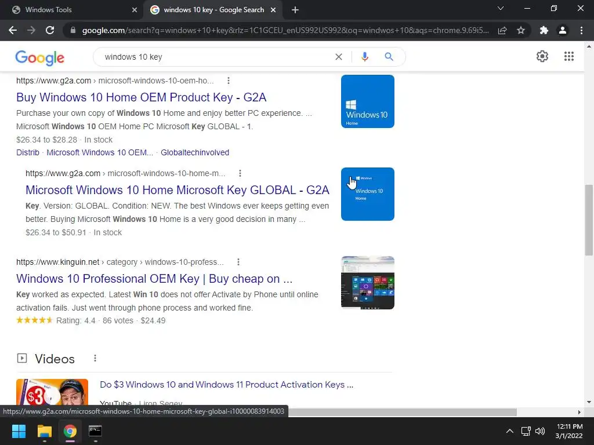View site security lock info
This screenshot has height=445, width=594.
tap(73, 30)
